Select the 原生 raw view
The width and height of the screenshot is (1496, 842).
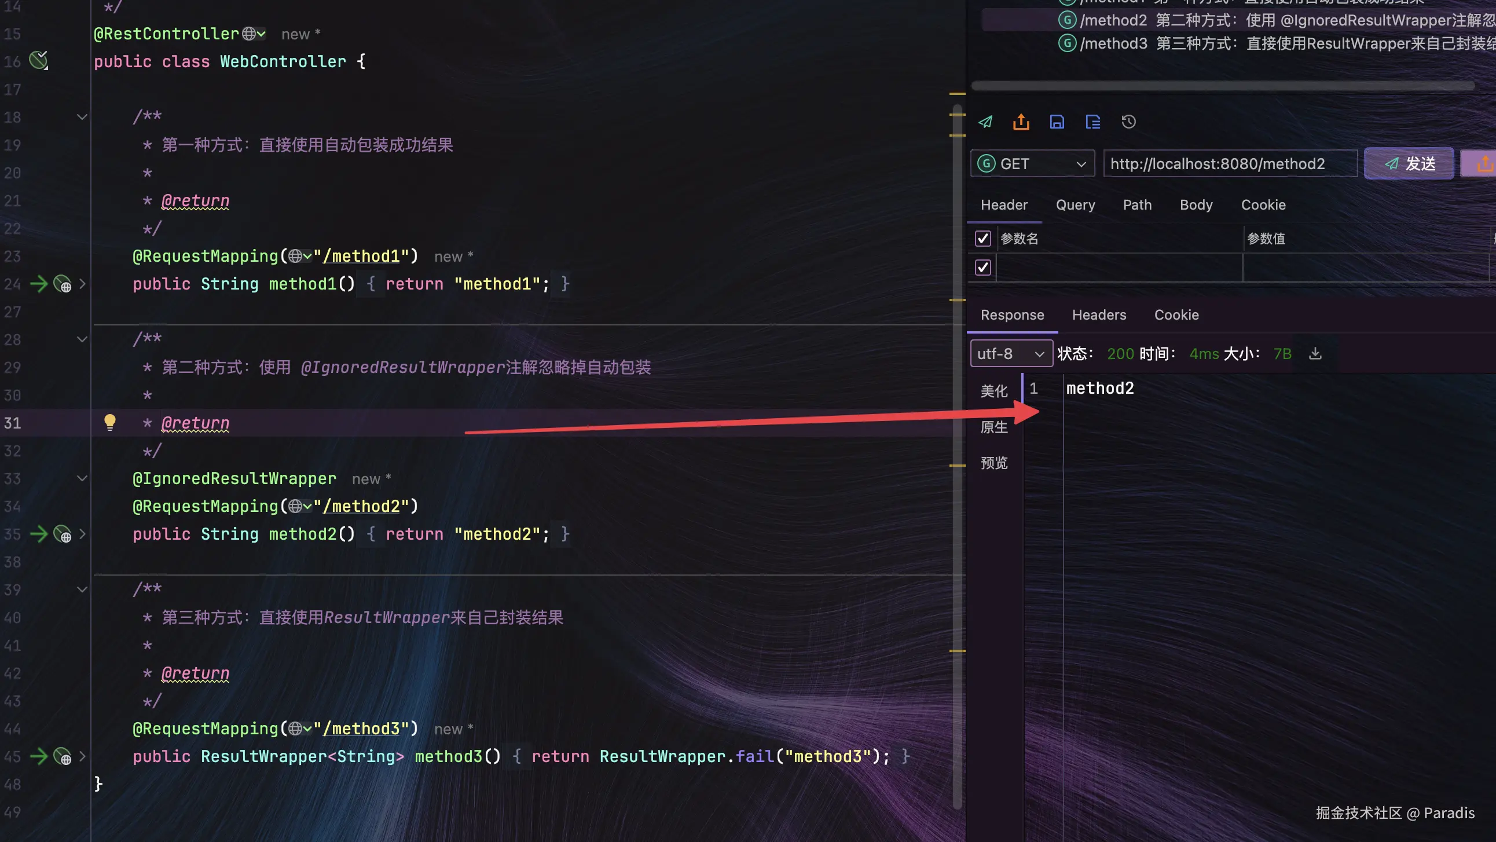(x=993, y=427)
